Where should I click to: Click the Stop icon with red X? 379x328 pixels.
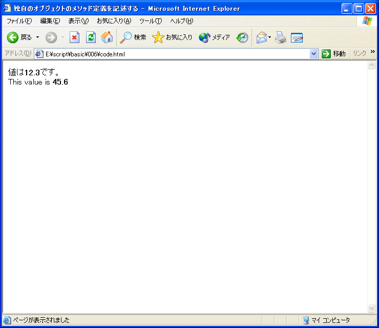74,37
